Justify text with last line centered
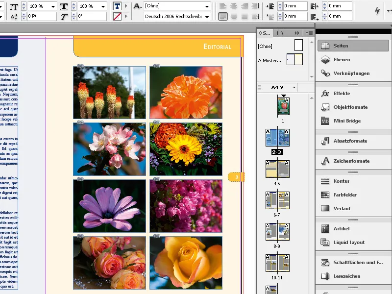392x294 pixels. point(234,17)
